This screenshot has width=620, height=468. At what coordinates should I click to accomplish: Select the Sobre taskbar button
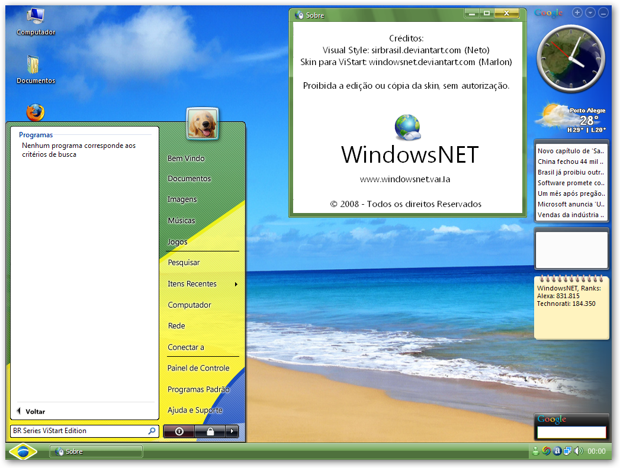[96, 451]
